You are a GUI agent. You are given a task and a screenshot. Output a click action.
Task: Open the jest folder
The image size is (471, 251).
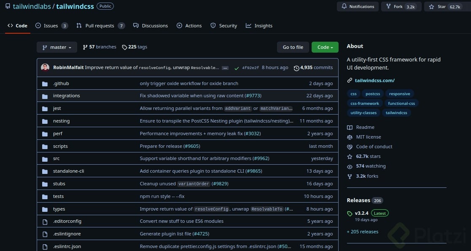pos(57,108)
